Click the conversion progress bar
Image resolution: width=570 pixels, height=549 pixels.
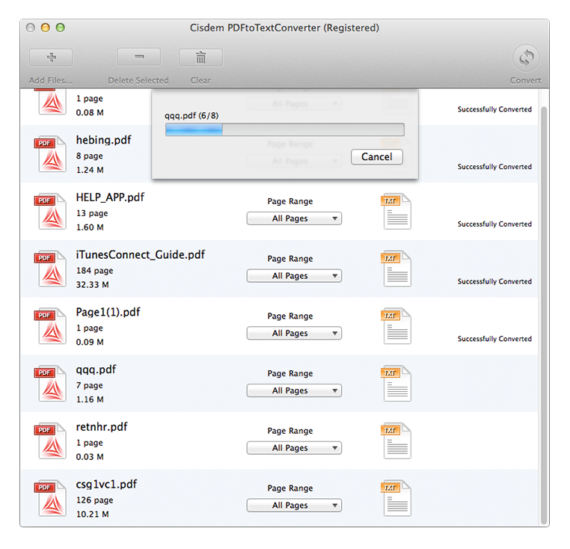pyautogui.click(x=284, y=130)
